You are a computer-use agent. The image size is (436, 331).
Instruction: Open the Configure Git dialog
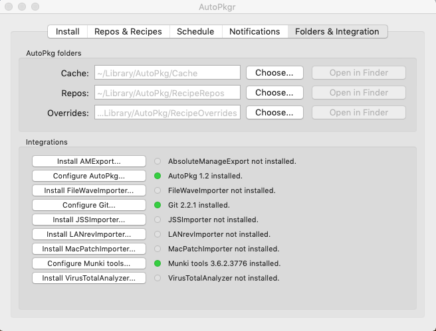89,205
